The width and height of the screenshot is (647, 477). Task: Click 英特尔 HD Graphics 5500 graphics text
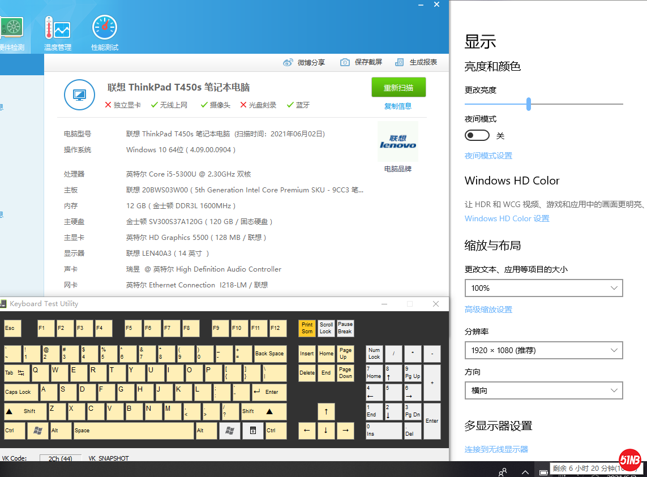(196, 238)
